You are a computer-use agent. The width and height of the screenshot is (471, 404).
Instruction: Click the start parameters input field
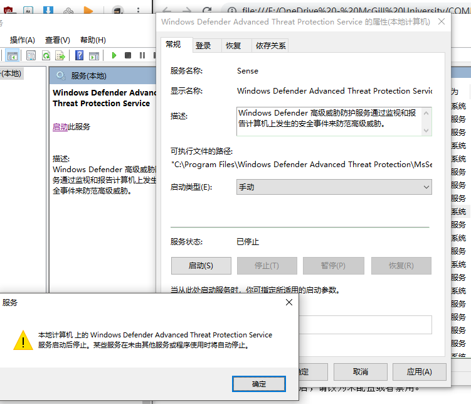365,325
